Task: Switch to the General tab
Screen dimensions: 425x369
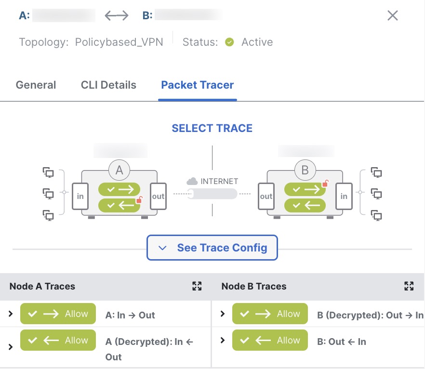Action: point(36,85)
